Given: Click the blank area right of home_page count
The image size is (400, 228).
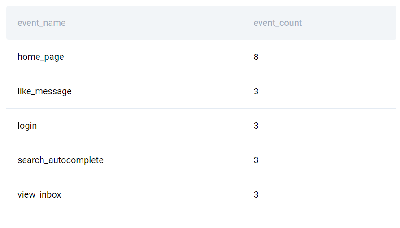Looking at the screenshot, I should (327, 57).
